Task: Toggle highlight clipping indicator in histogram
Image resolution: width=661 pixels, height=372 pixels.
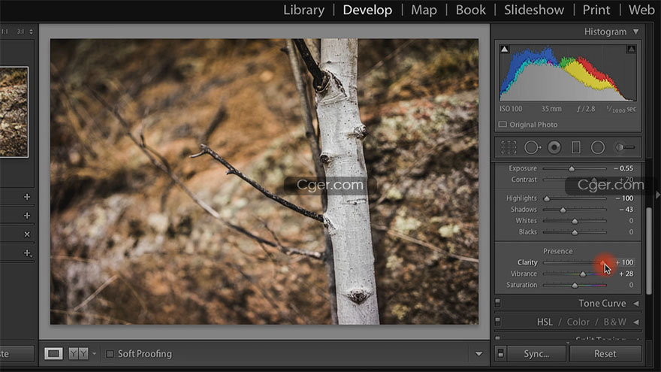Action: coord(631,50)
